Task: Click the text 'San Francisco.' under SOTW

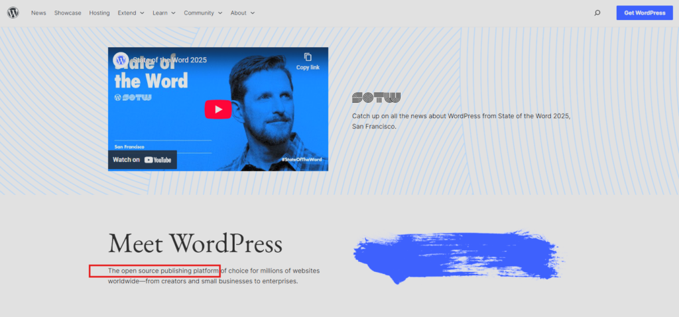Action: click(374, 127)
